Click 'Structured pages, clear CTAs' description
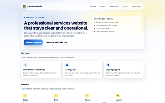Viewport: 165px width, 103px height. 39,74
